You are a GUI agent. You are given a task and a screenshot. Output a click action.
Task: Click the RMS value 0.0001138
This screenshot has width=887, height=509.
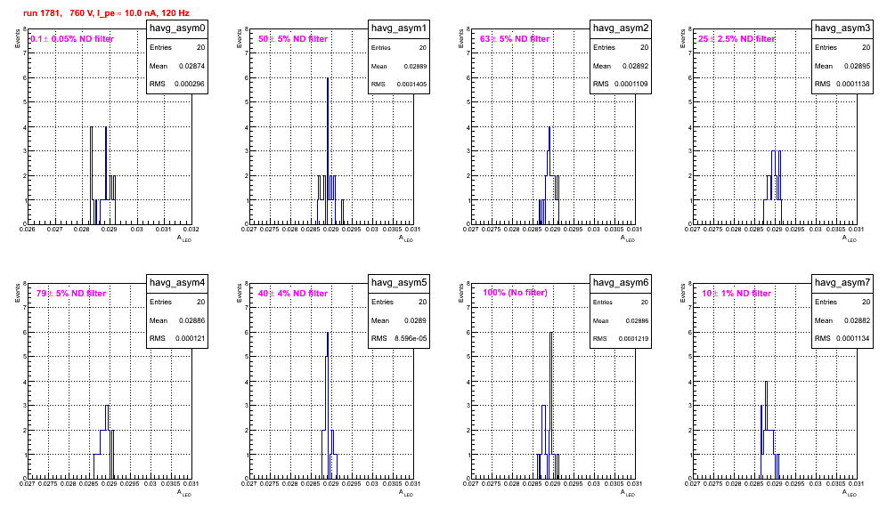(853, 85)
